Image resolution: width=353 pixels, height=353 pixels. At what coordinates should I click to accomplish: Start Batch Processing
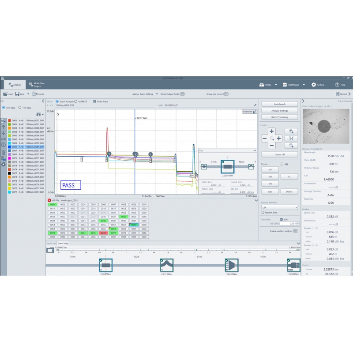(280, 117)
